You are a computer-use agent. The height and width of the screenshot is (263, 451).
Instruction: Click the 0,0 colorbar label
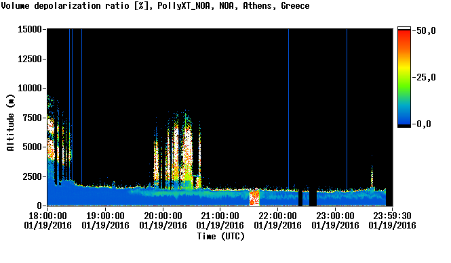(424, 124)
